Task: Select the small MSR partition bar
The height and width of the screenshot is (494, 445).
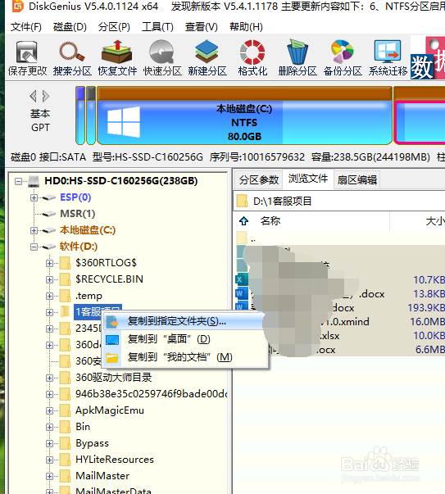Action: pyautogui.click(x=91, y=116)
